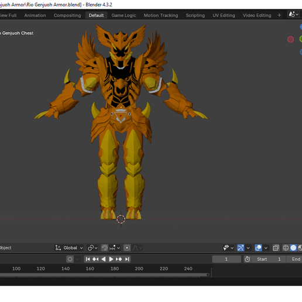Jump to the first frame
The height and width of the screenshot is (302, 302).
[88, 259]
